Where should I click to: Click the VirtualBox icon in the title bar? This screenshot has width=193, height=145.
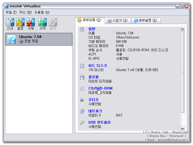tap(6, 6)
